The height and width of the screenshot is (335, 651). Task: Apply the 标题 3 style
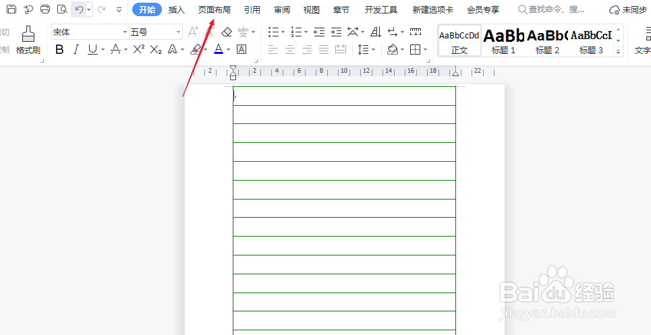(591, 40)
